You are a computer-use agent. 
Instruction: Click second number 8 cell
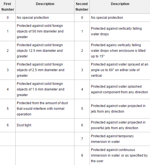[82, 155]
